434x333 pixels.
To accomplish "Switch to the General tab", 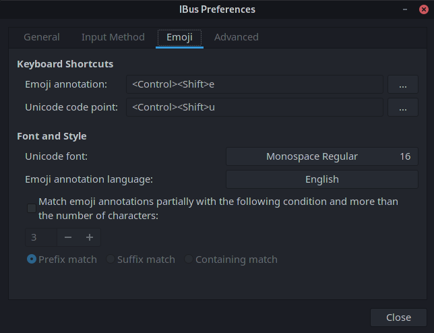I will pyautogui.click(x=42, y=37).
